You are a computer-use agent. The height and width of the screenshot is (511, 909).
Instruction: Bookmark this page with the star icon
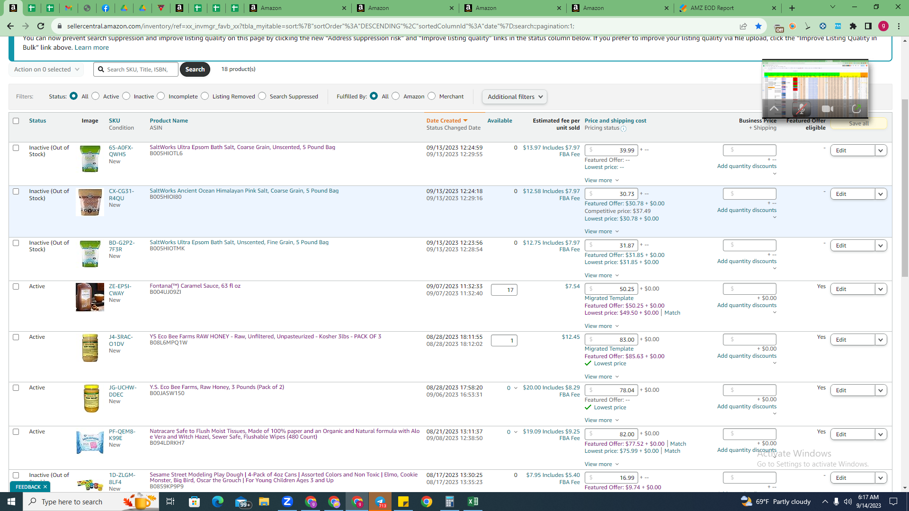(758, 26)
